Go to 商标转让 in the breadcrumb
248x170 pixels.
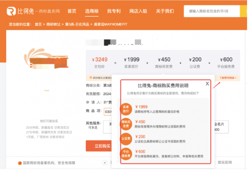coord(53,24)
